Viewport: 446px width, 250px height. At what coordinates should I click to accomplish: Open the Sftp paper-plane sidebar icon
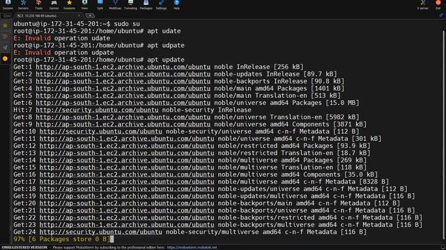coord(5,47)
